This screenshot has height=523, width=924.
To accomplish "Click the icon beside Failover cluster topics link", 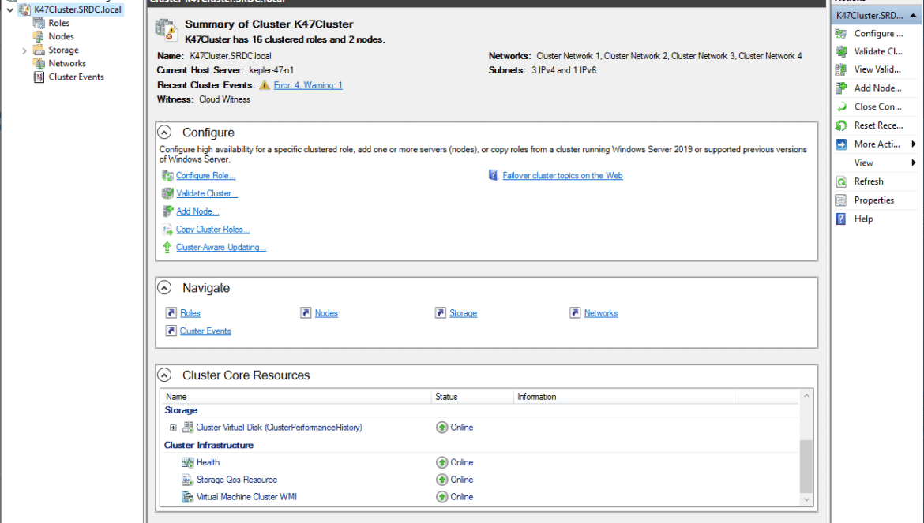I will tap(494, 175).
